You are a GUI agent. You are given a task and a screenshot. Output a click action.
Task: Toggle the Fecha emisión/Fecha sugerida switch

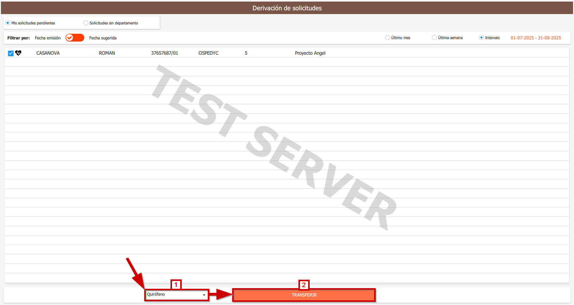[x=75, y=38]
